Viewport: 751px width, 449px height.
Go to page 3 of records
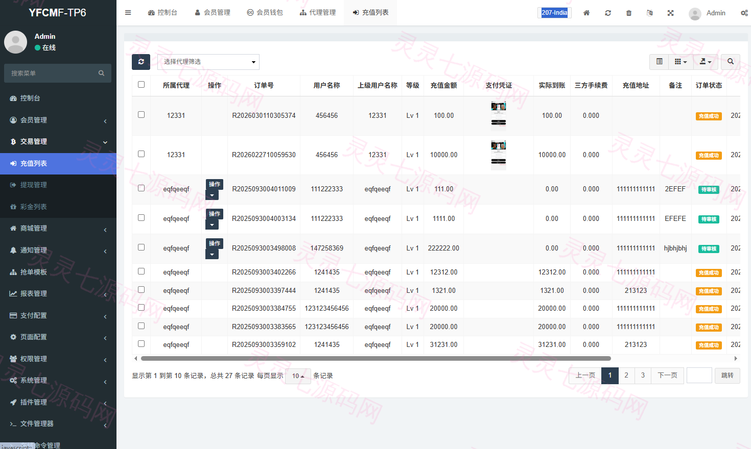[643, 376]
